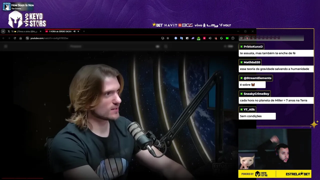Open the green M extension icon
Image resolution: width=320 pixels, height=180 pixels.
(227, 38)
